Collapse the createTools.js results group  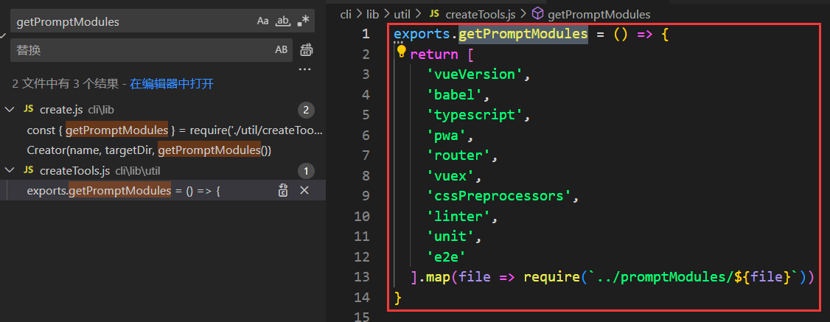click(x=10, y=170)
